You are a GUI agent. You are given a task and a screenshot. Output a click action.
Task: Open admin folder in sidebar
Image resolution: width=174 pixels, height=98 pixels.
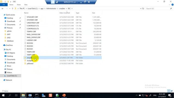pos(9,31)
